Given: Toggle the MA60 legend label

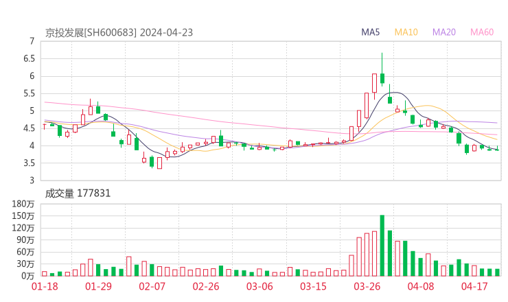Looking at the screenshot, I should point(482,32).
